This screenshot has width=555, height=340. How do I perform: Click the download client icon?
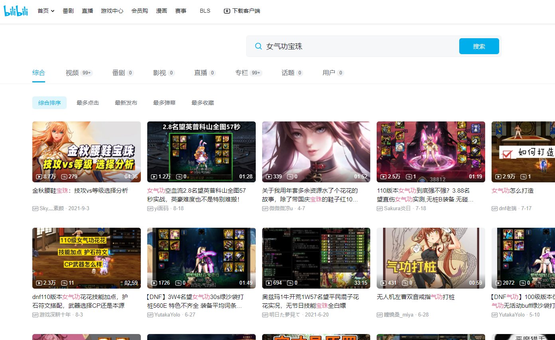[227, 11]
